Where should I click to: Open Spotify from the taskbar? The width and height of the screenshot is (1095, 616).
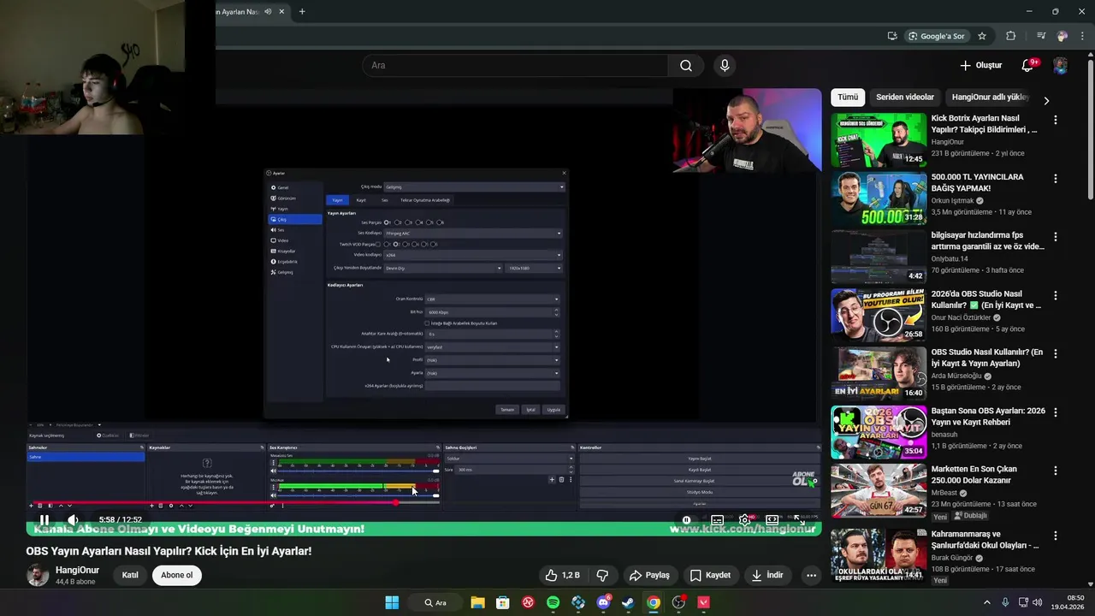click(x=553, y=602)
